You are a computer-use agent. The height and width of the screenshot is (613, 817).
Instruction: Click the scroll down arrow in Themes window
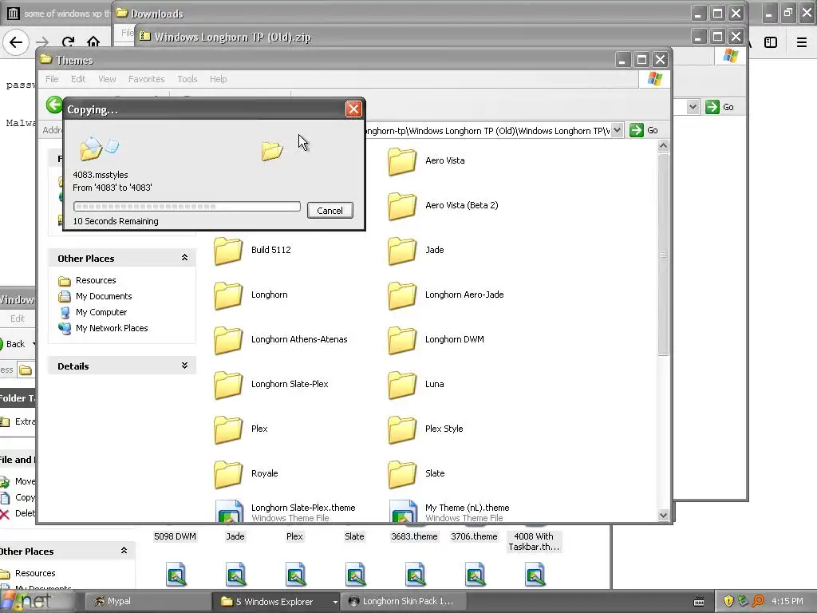(x=663, y=515)
